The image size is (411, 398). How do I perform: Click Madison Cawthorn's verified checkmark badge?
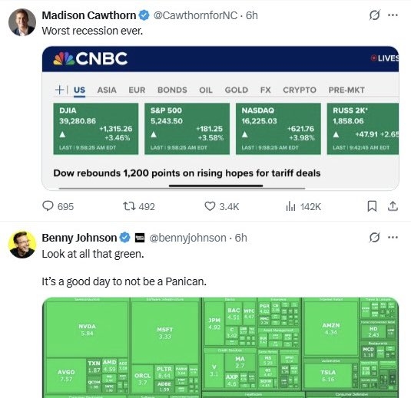point(144,15)
